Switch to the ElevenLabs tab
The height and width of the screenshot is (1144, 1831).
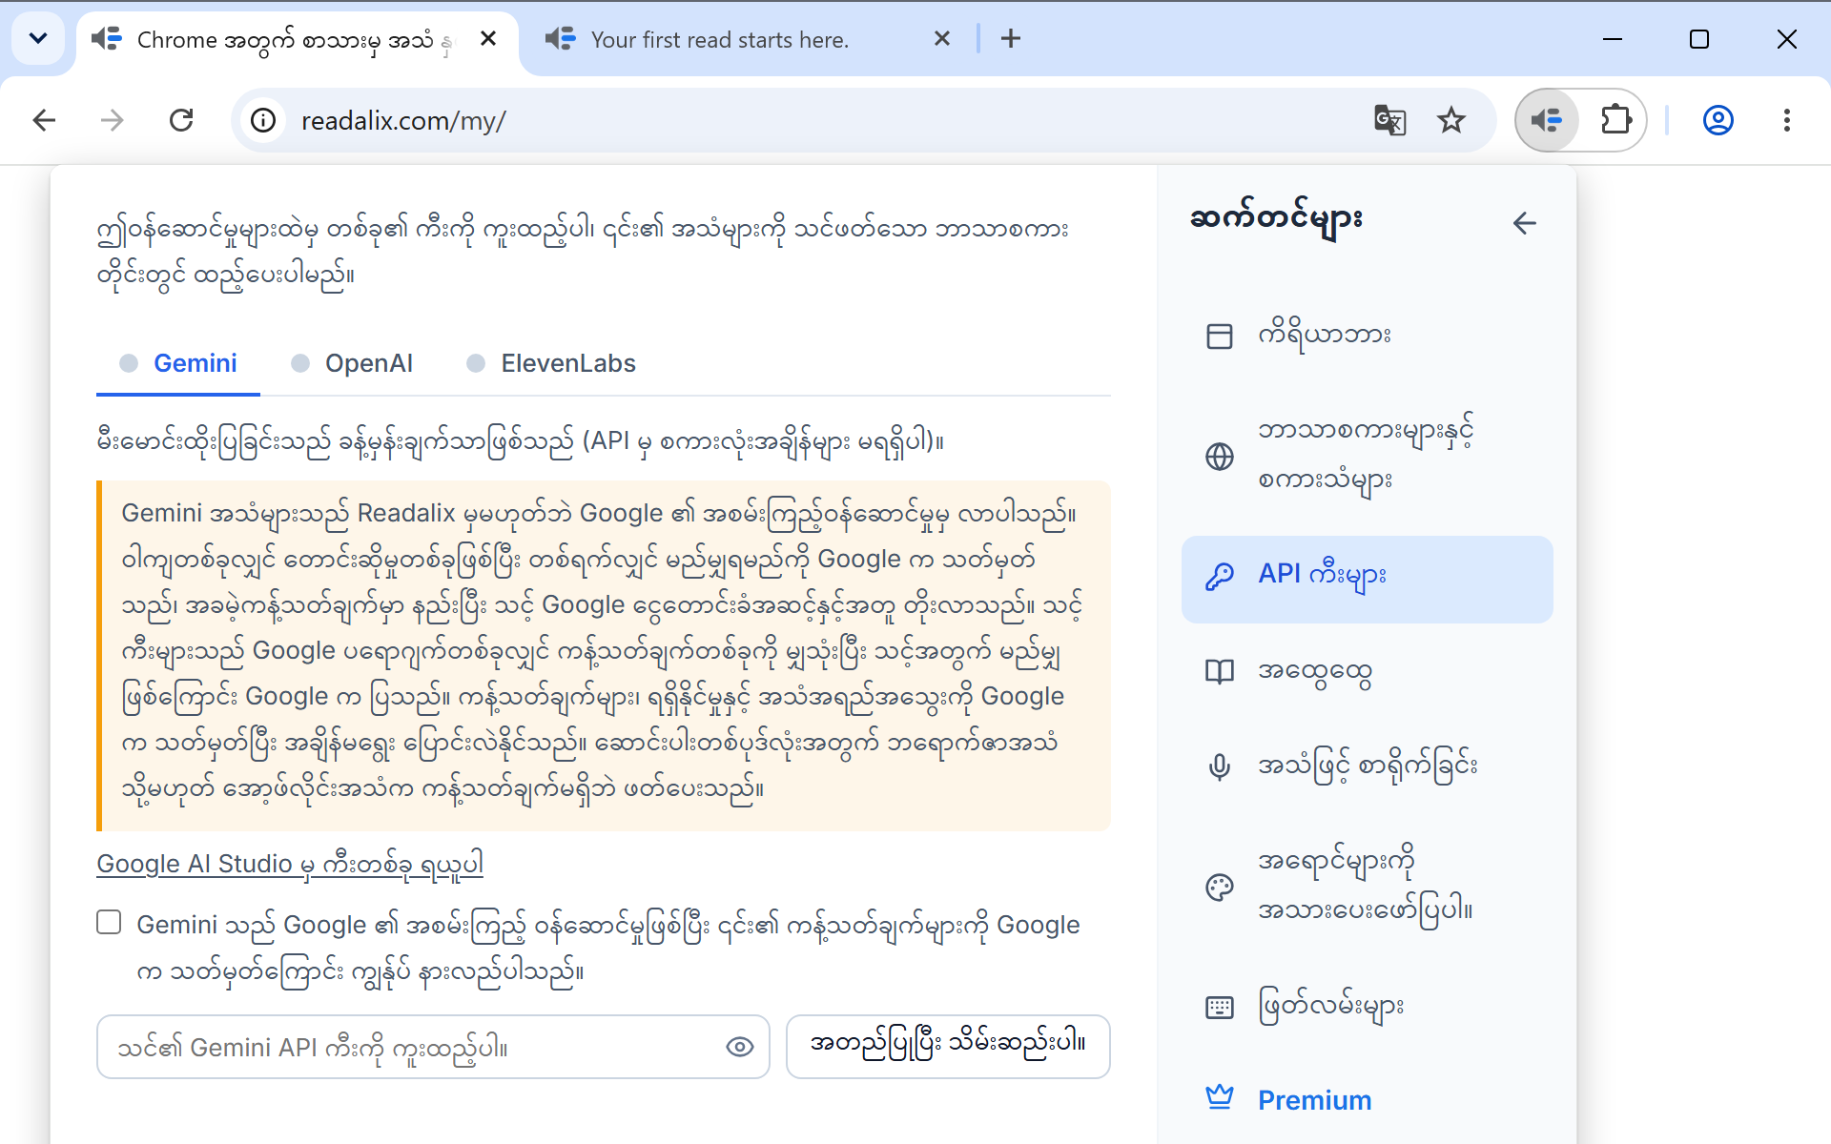[551, 363]
